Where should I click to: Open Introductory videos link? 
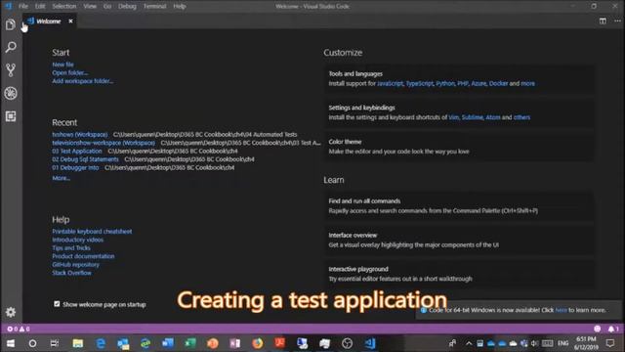click(x=78, y=240)
